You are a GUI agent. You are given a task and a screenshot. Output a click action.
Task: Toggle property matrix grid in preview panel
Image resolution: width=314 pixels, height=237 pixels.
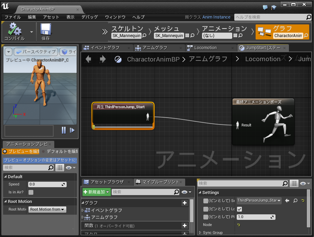(60, 168)
